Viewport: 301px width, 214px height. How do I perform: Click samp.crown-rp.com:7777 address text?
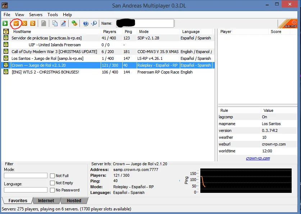pyautogui.click(x=136, y=170)
